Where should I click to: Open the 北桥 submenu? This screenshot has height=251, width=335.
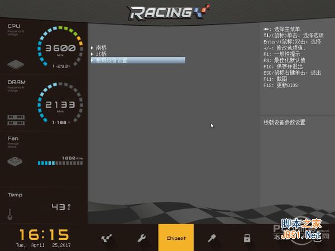101,54
